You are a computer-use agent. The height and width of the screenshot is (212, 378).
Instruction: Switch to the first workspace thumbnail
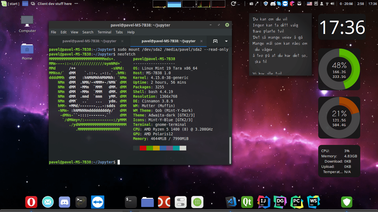tap(160, 4)
